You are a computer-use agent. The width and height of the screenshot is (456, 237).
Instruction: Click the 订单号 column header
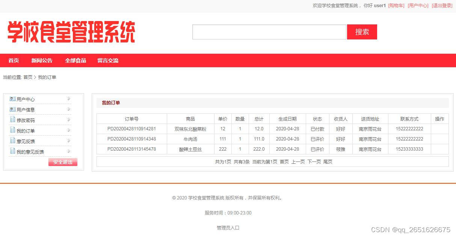pyautogui.click(x=131, y=119)
